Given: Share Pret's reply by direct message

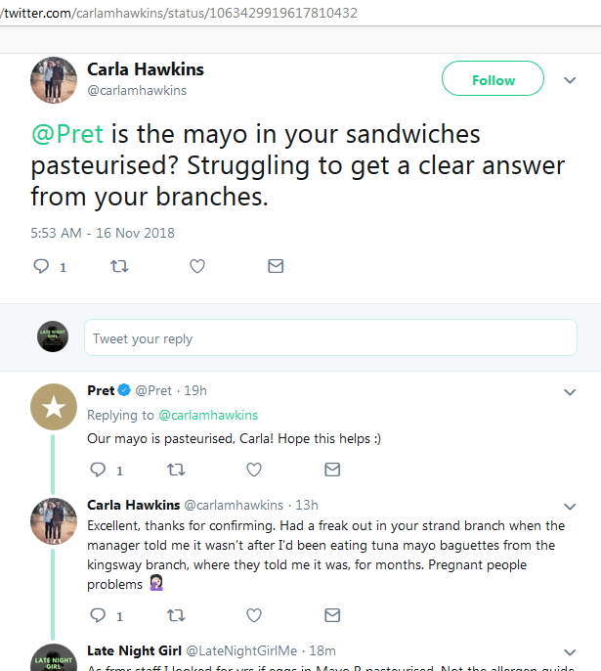Looking at the screenshot, I should (x=332, y=470).
